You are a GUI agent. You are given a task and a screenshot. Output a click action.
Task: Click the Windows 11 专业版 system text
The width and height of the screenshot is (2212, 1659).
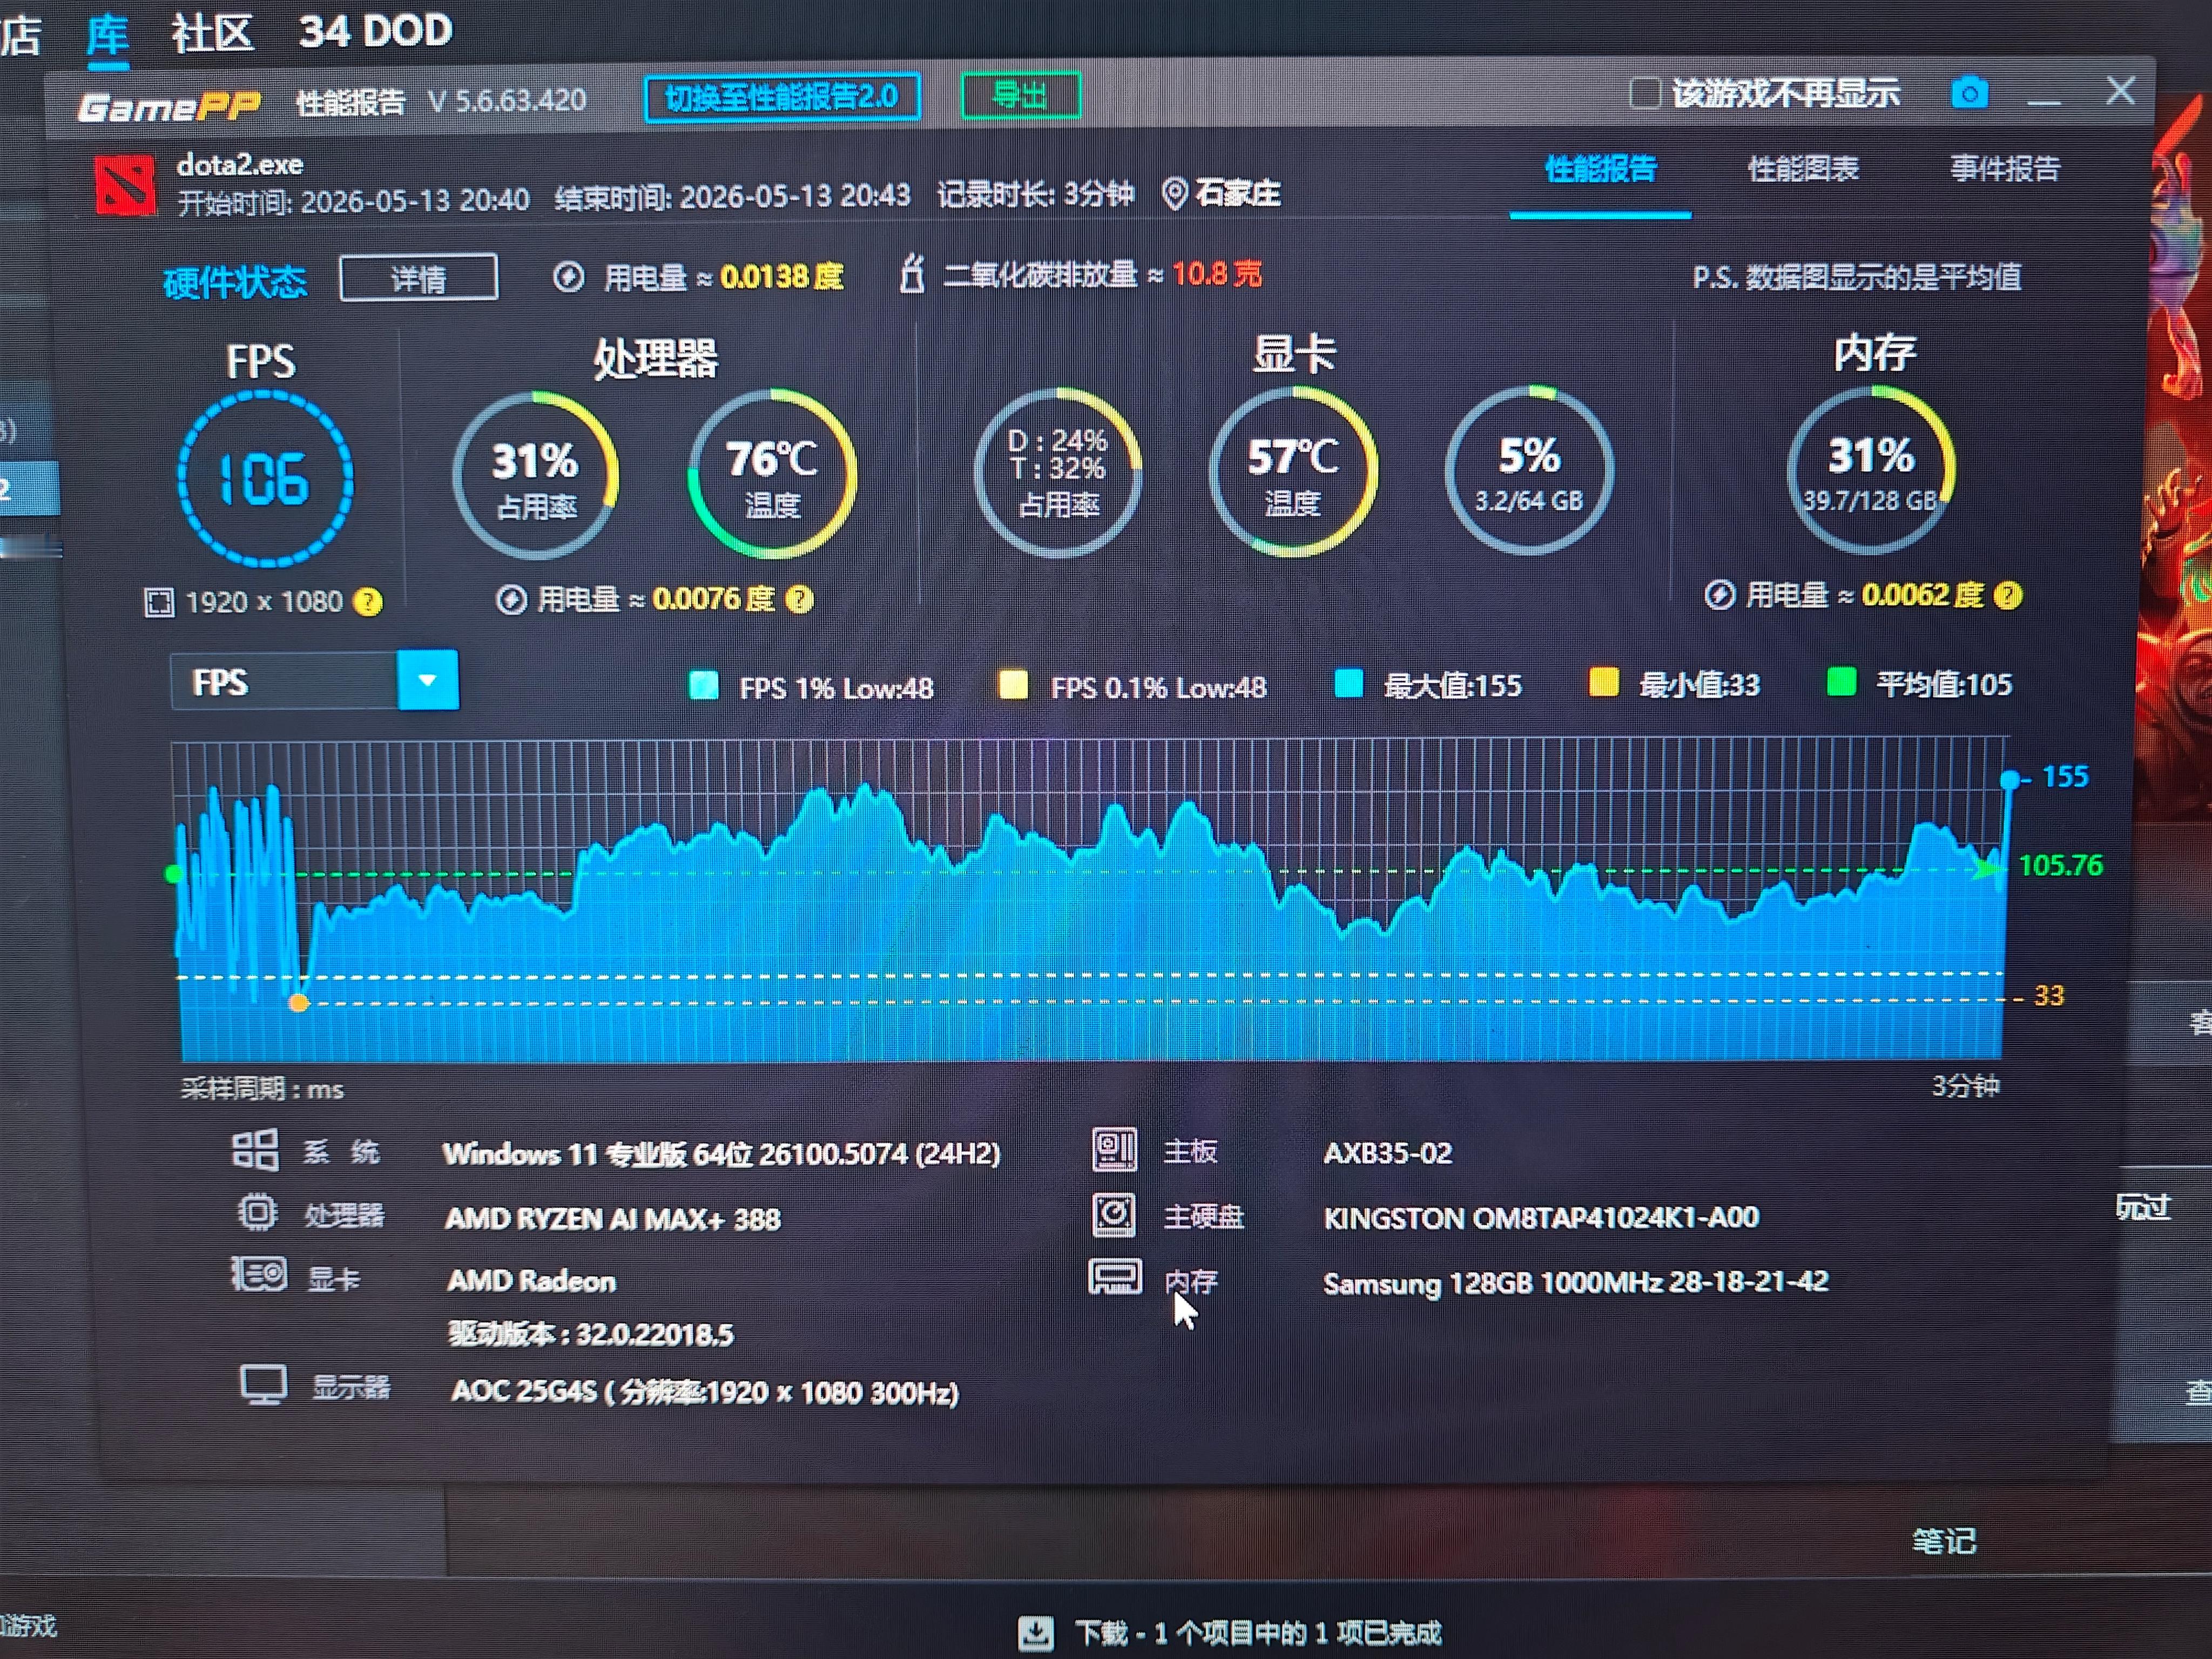coord(721,1154)
